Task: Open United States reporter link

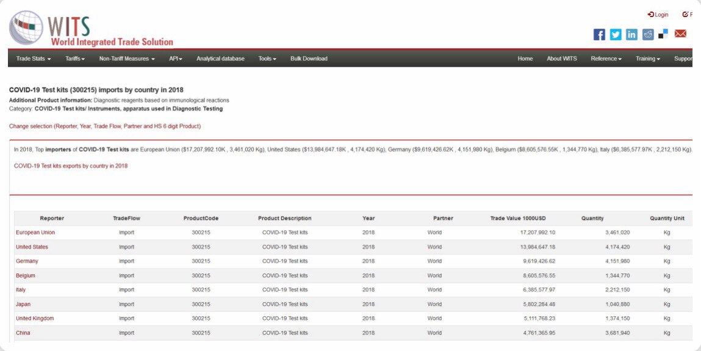Action: (x=32, y=247)
